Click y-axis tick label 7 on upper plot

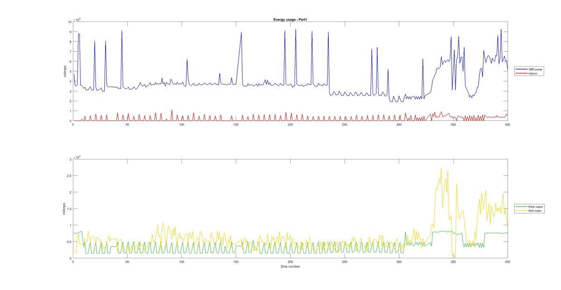(71, 52)
